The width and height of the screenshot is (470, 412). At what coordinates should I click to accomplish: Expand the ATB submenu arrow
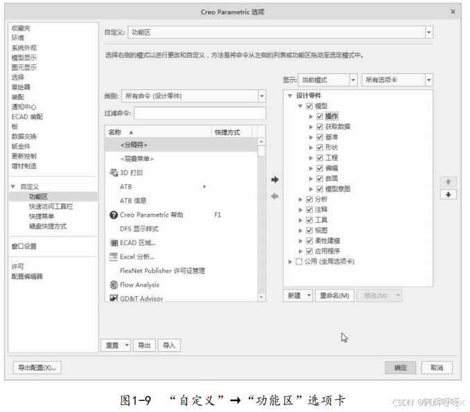(x=204, y=186)
